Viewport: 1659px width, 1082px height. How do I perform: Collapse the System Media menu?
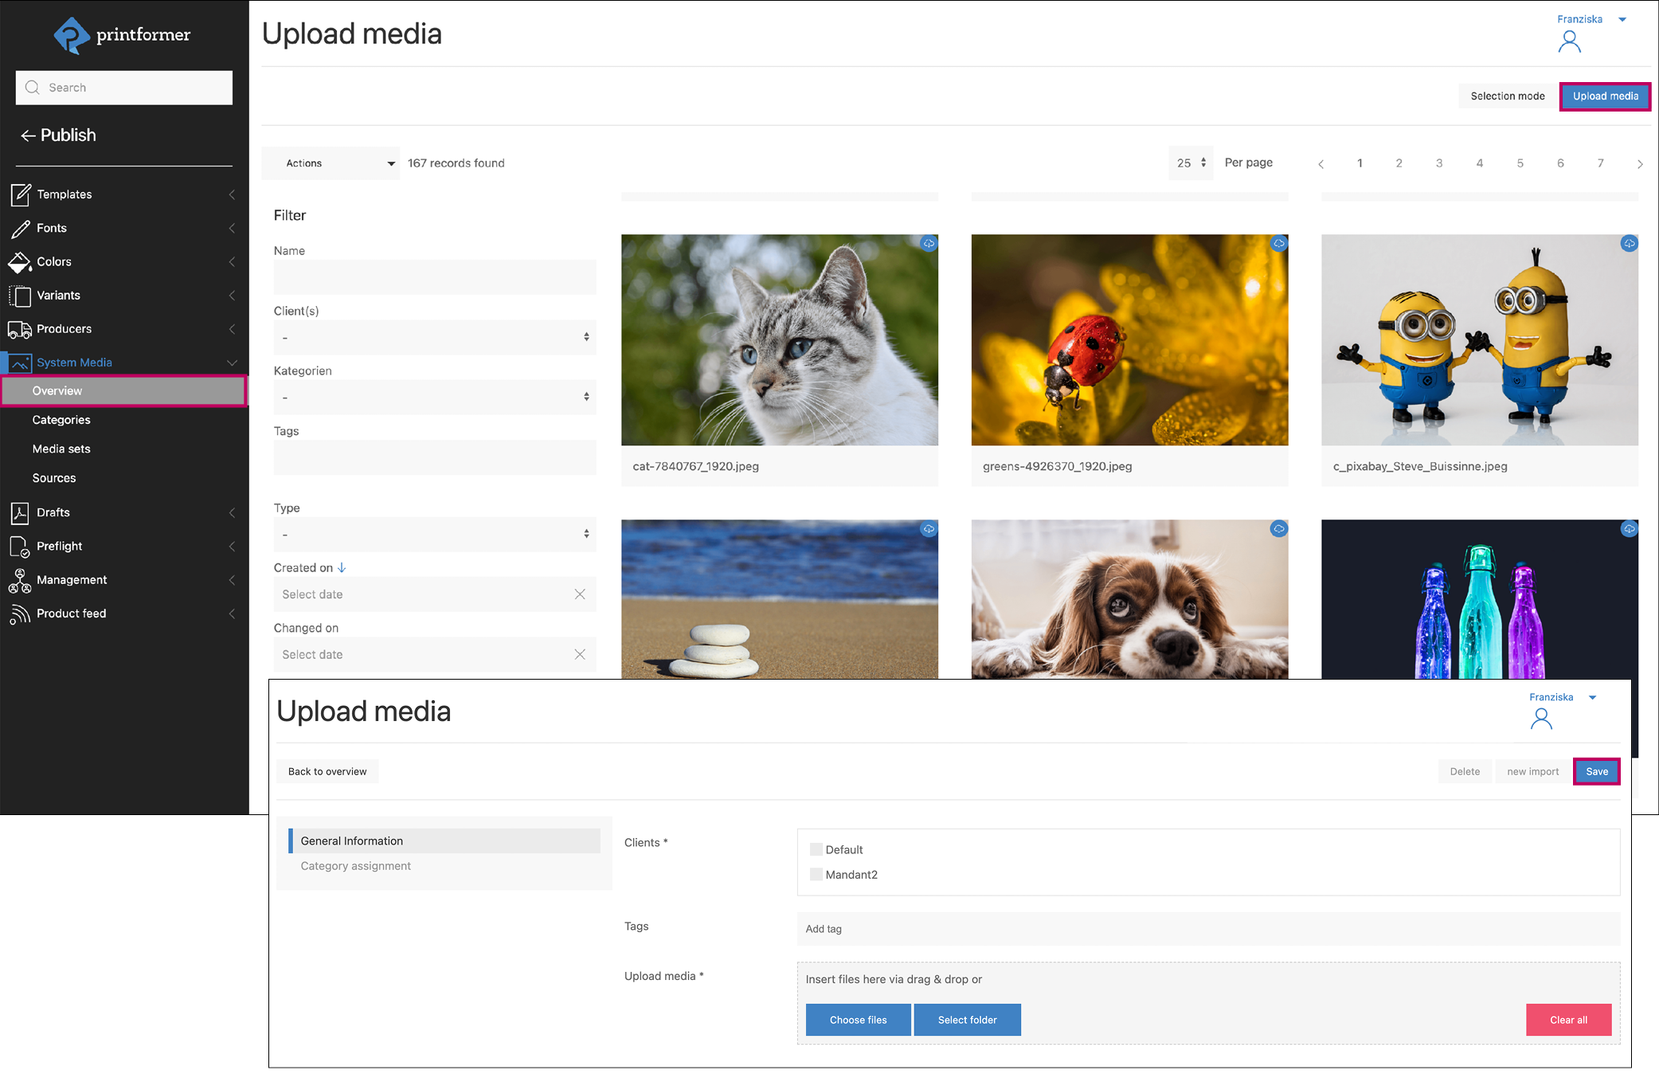coord(232,363)
